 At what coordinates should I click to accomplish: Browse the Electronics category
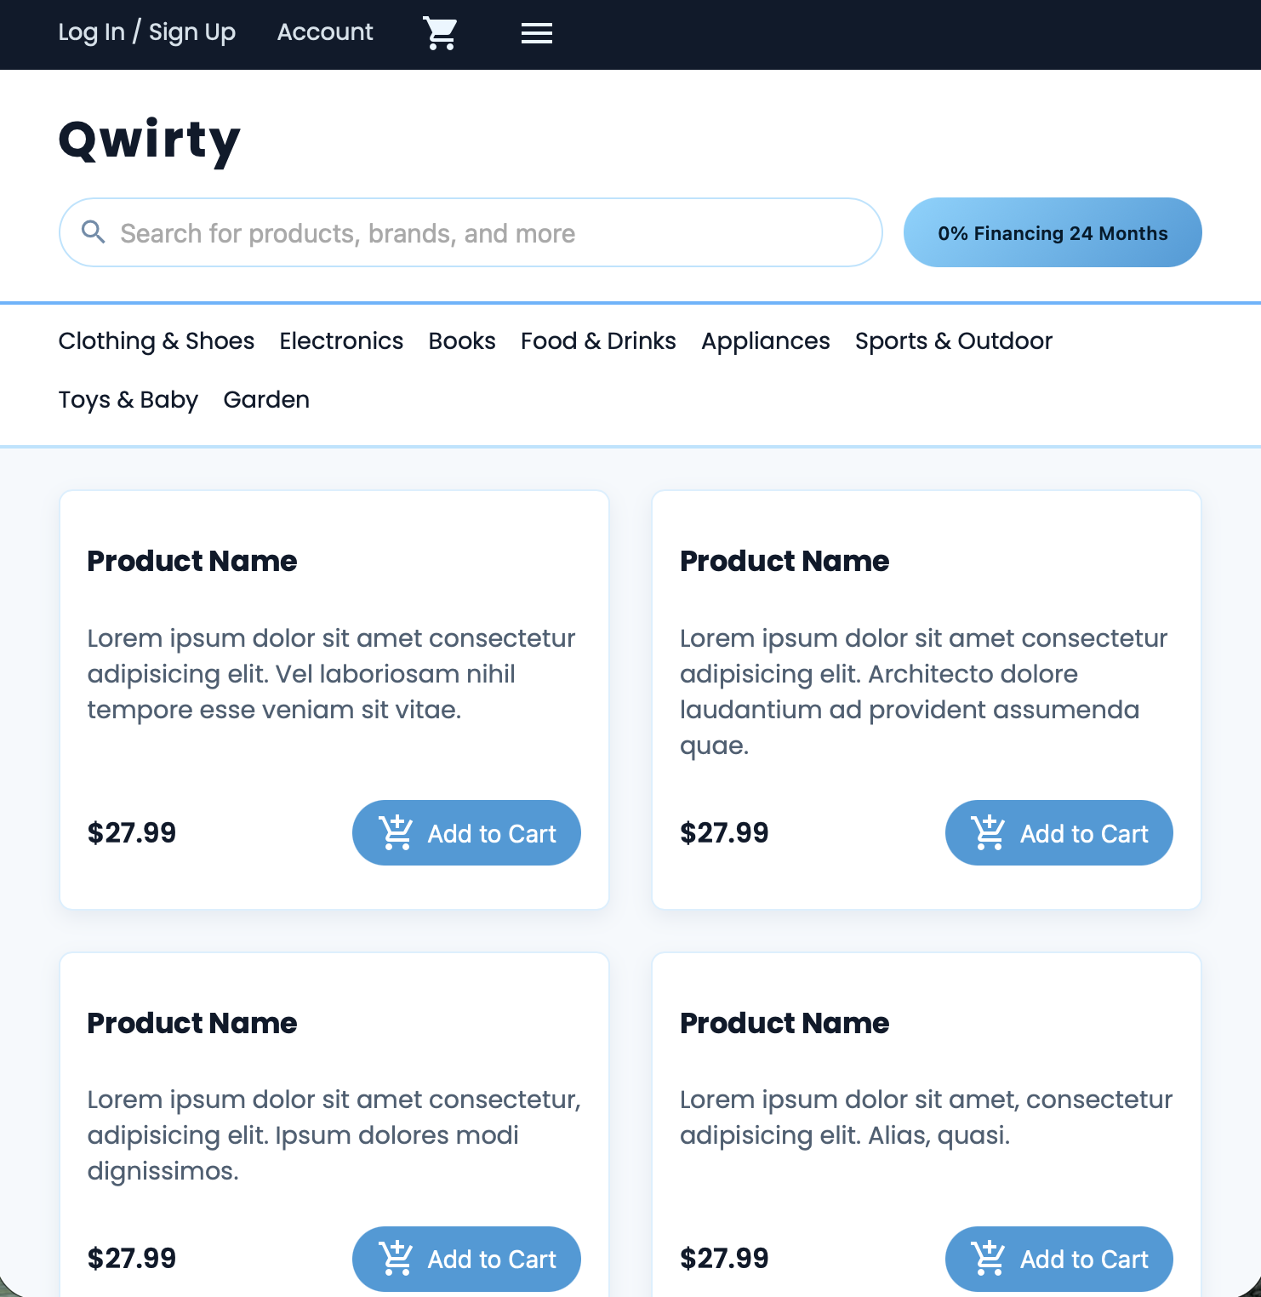click(x=341, y=340)
